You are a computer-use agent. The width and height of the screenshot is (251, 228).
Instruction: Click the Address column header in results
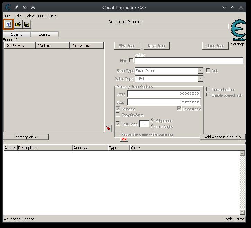pos(20,45)
